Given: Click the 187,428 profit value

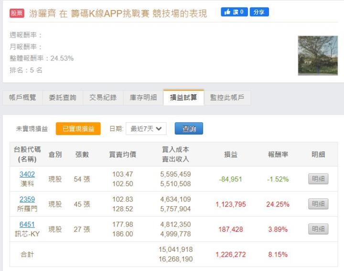Looking at the screenshot, I should (x=231, y=229).
